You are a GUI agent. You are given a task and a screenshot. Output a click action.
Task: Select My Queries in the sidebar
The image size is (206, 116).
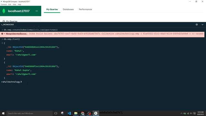(12, 21)
